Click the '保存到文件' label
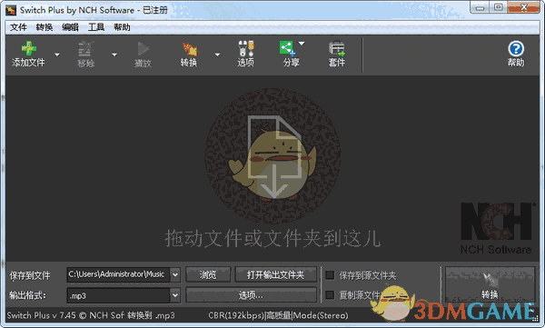The height and width of the screenshot is (328, 545). click(30, 275)
